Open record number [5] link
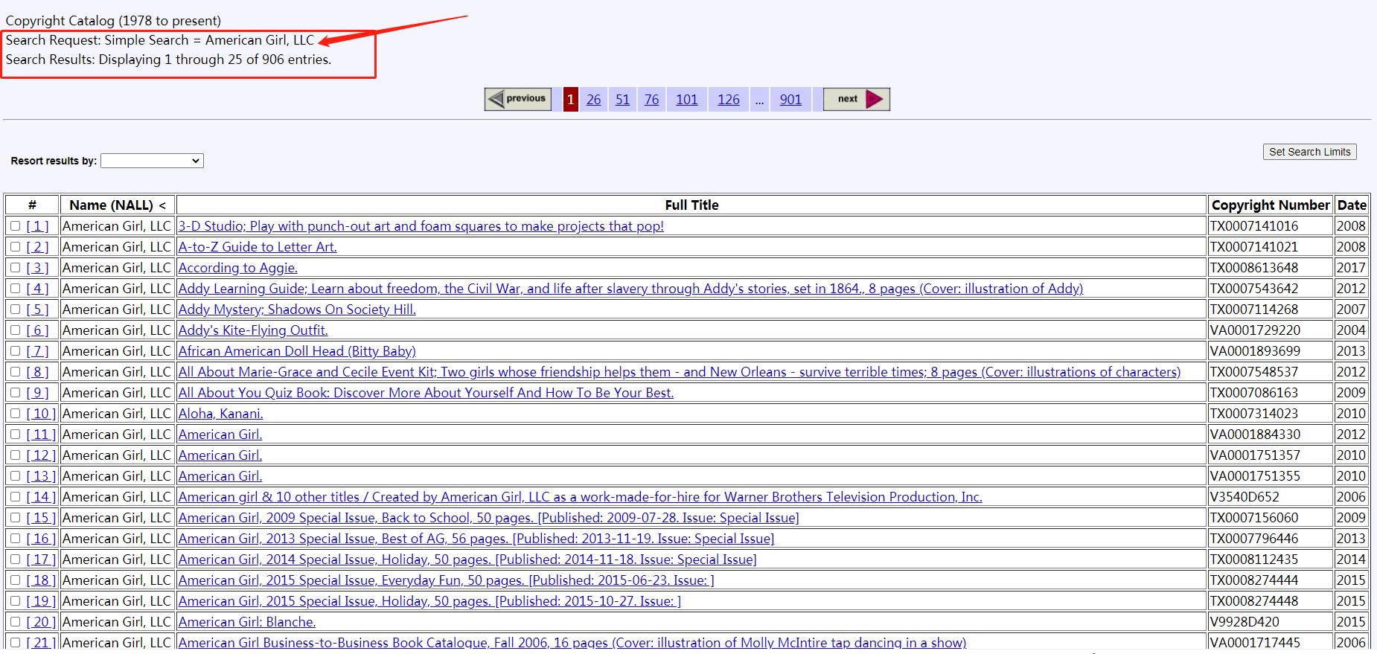1377x654 pixels. tap(37, 310)
